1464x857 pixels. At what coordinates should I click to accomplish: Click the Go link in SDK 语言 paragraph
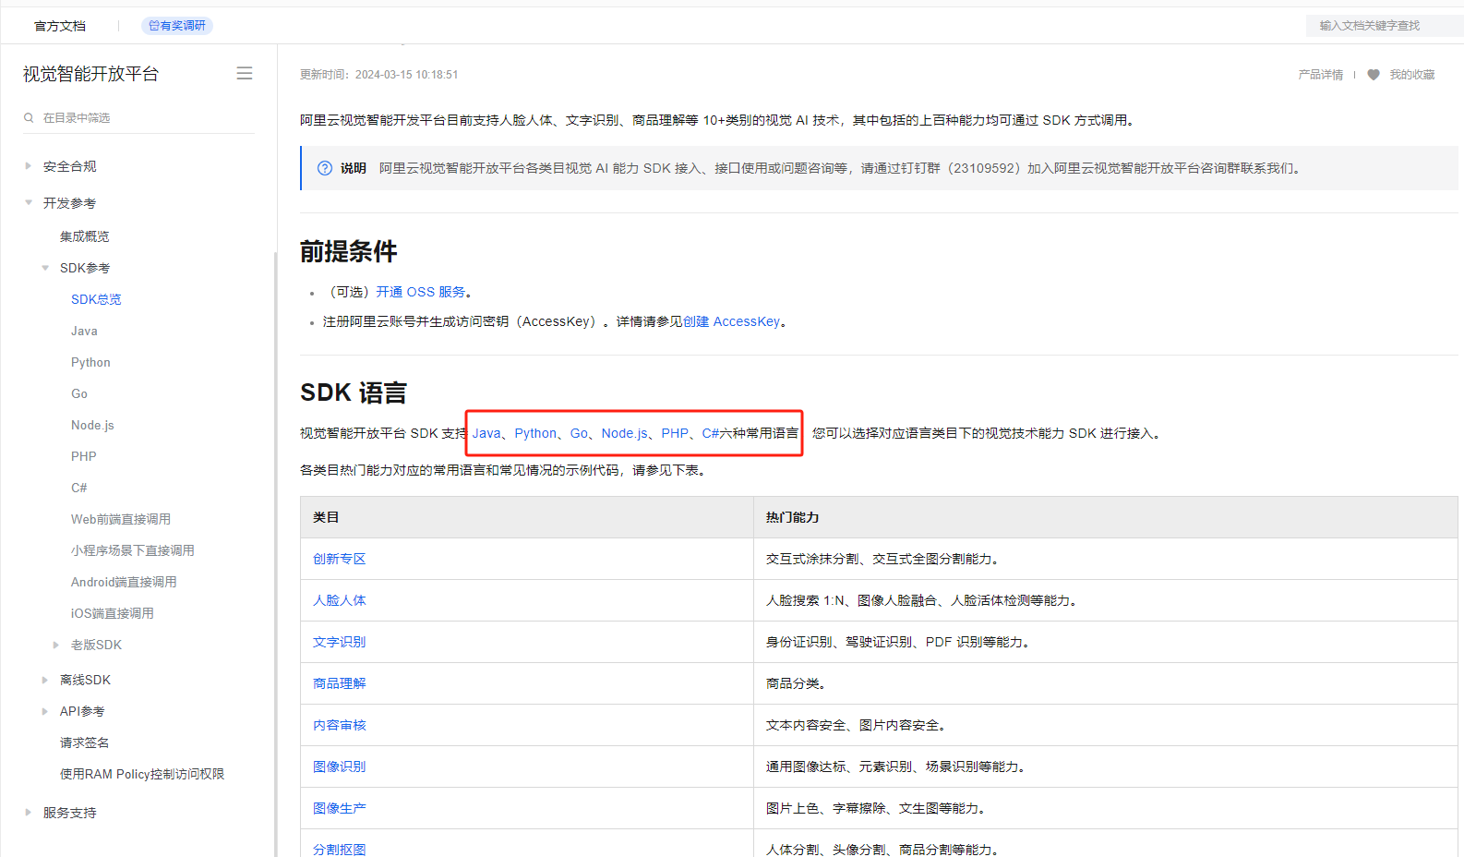579,433
